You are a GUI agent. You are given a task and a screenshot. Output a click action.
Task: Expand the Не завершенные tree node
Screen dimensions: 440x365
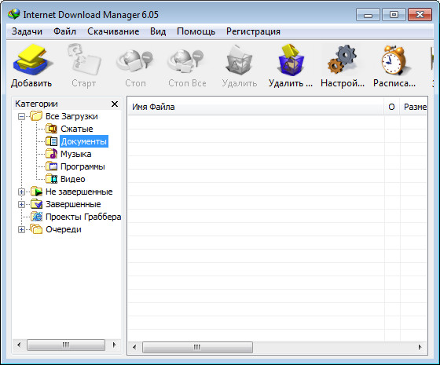21,192
